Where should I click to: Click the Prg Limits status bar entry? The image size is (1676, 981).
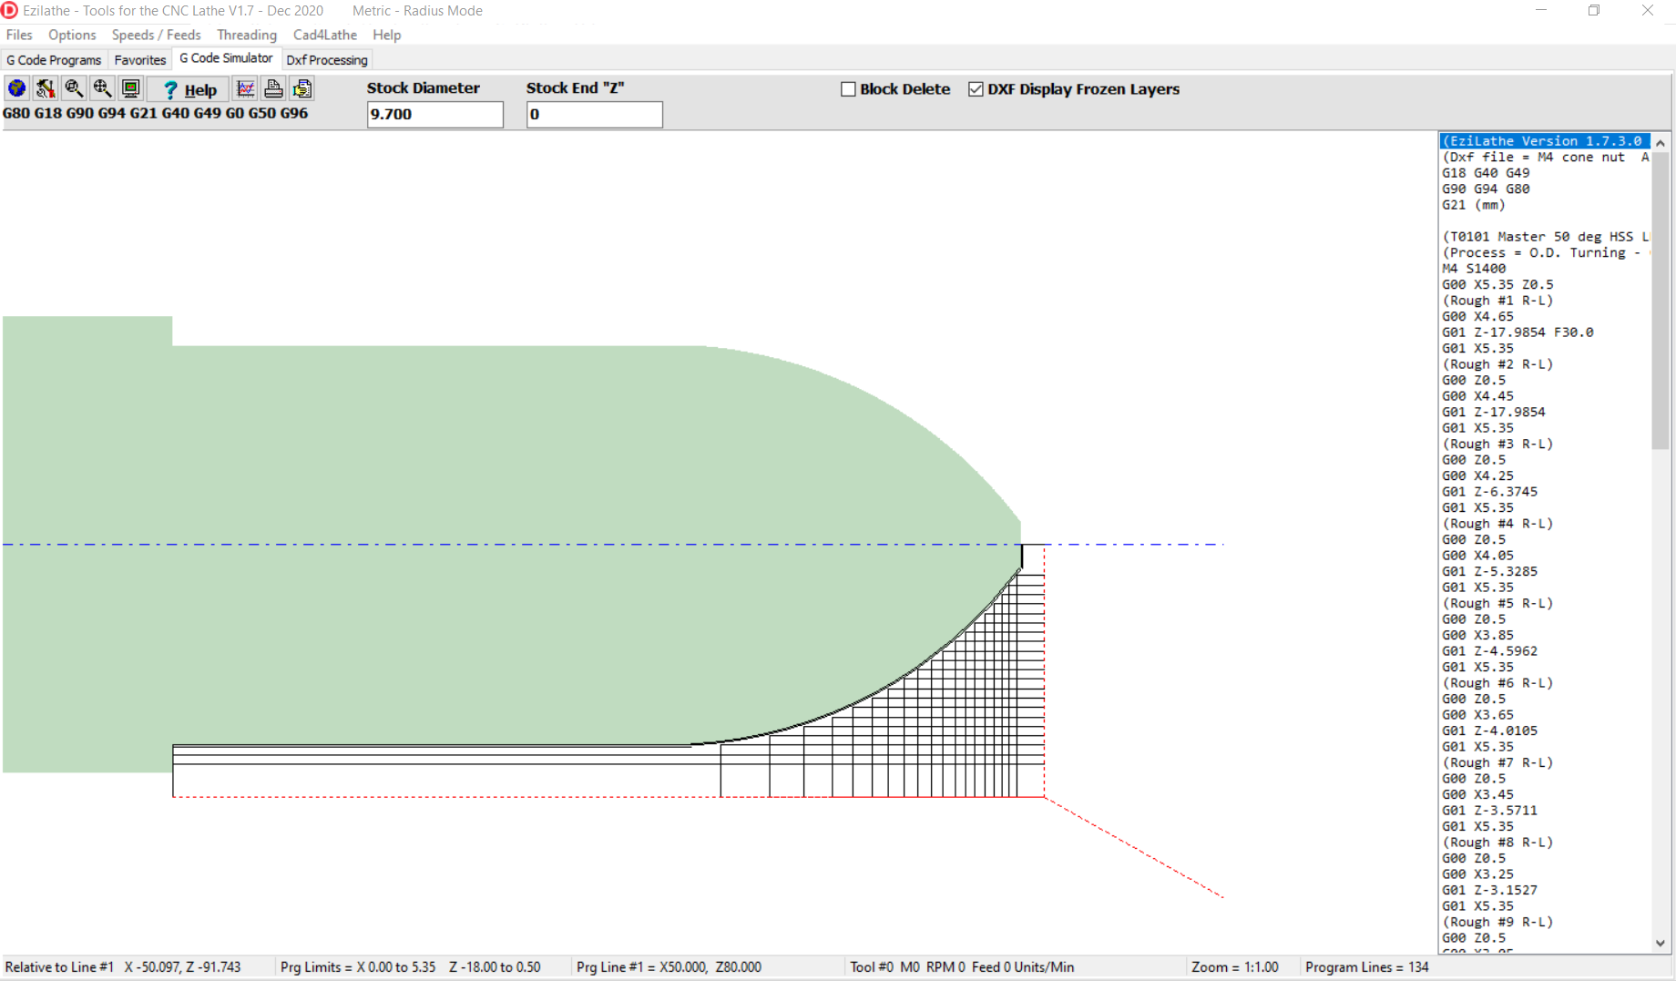click(x=411, y=967)
